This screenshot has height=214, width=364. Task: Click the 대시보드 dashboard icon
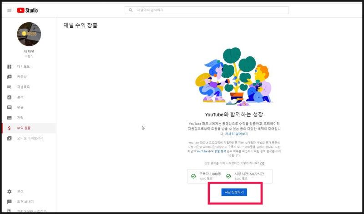tap(9, 66)
